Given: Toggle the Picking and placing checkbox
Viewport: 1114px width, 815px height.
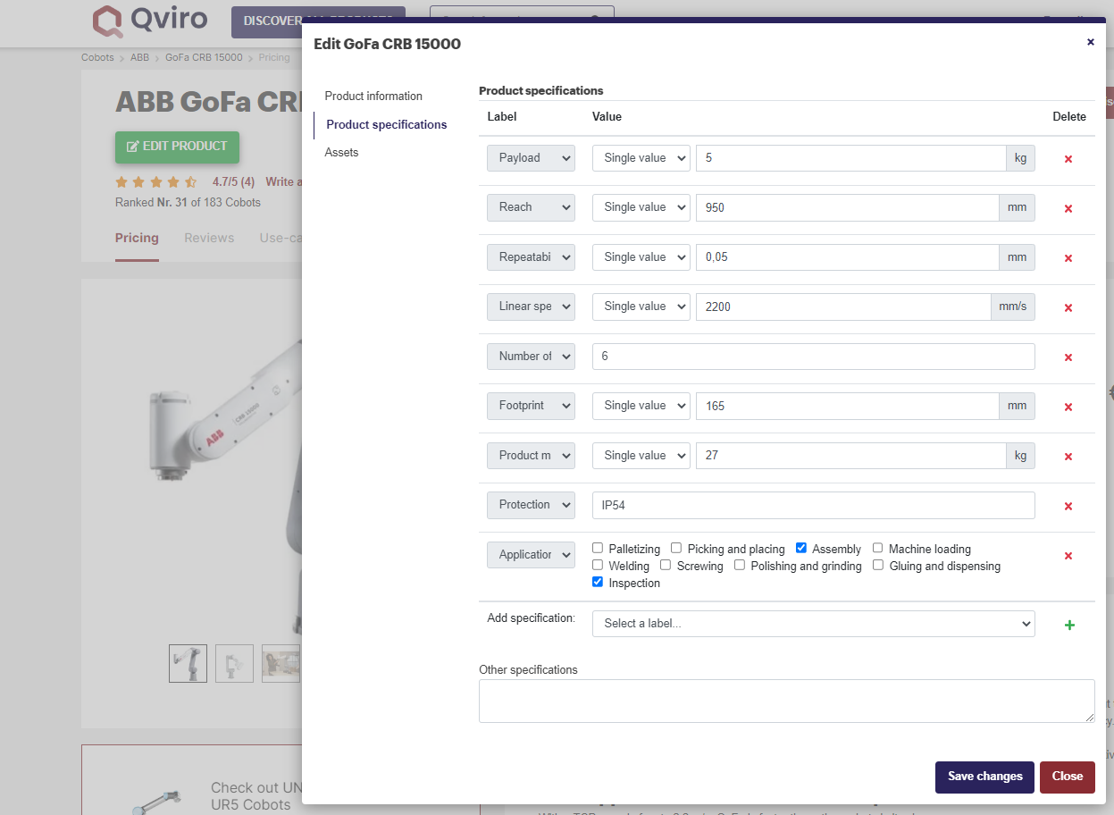Looking at the screenshot, I should click(676, 548).
